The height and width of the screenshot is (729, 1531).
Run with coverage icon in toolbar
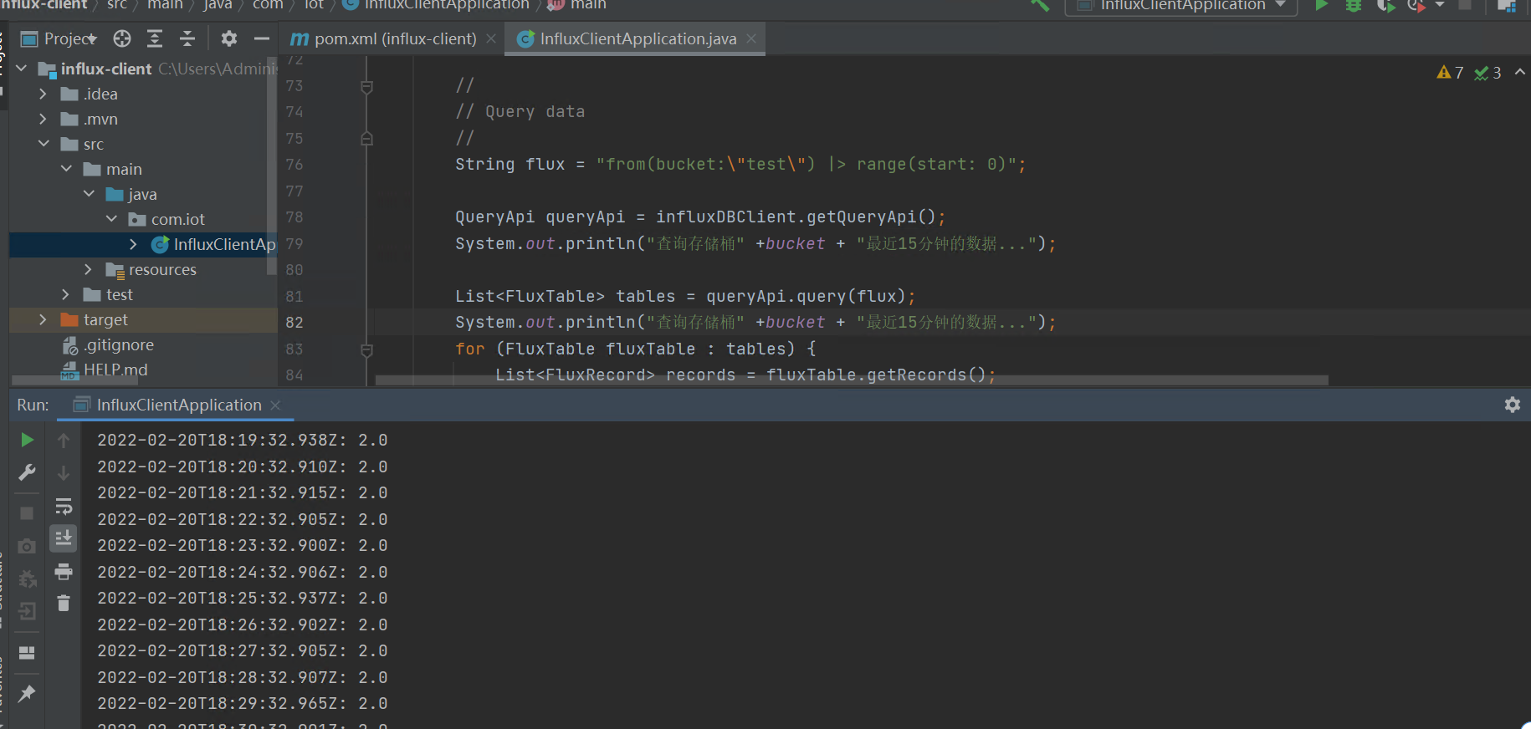pyautogui.click(x=1385, y=5)
